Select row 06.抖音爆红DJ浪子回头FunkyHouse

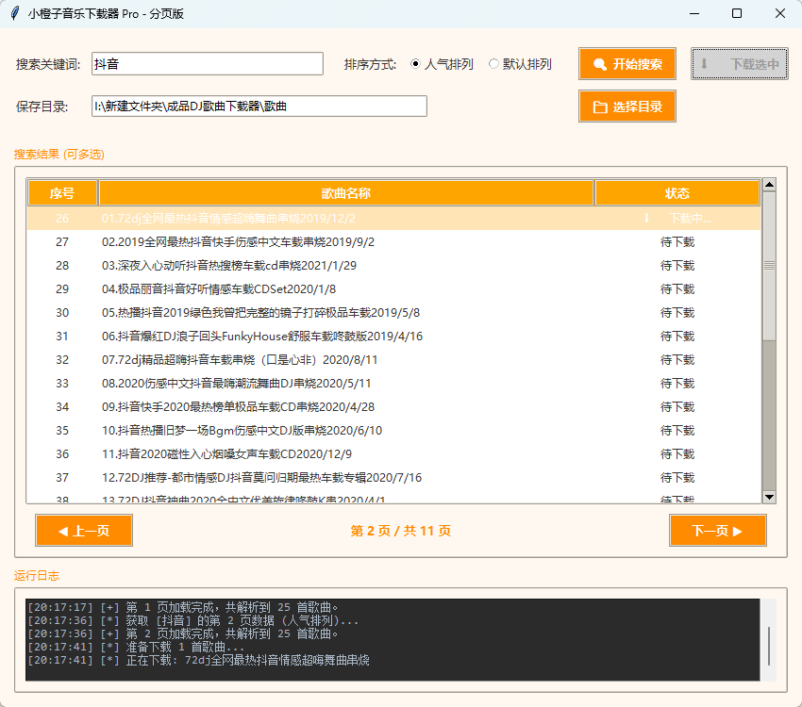pyautogui.click(x=393, y=336)
